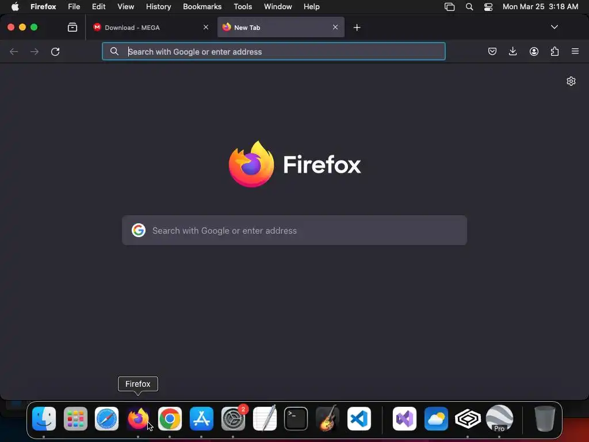This screenshot has width=589, height=442.
Task: Open Save to Pocket icon
Action: tap(492, 51)
